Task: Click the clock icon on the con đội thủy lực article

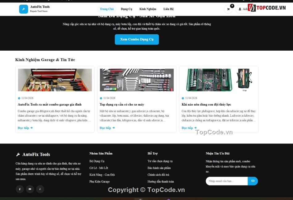Action: pyautogui.click(x=183, y=98)
